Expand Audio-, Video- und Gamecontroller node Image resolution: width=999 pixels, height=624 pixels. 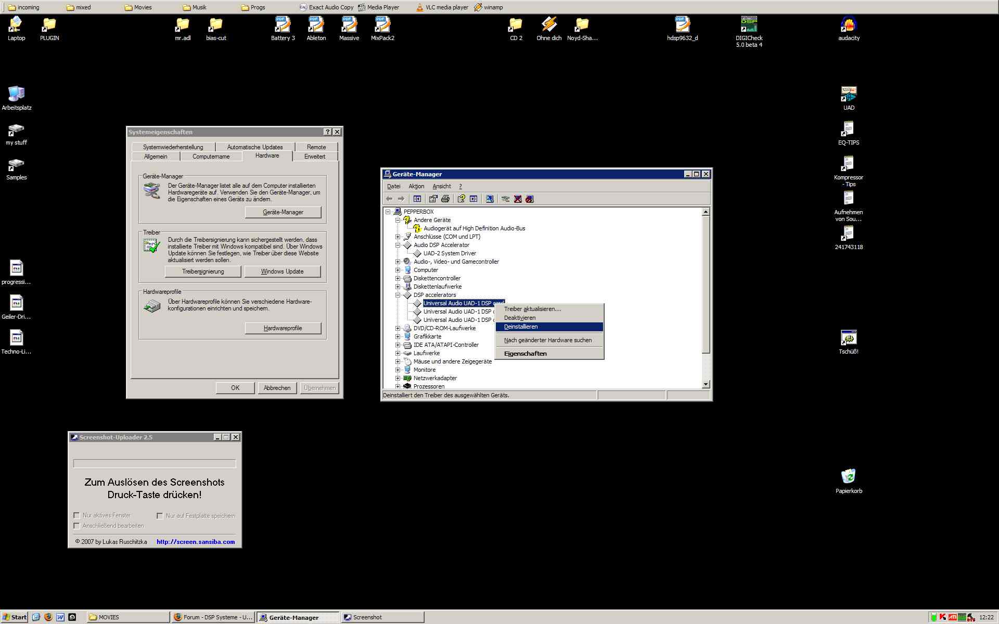(x=398, y=262)
